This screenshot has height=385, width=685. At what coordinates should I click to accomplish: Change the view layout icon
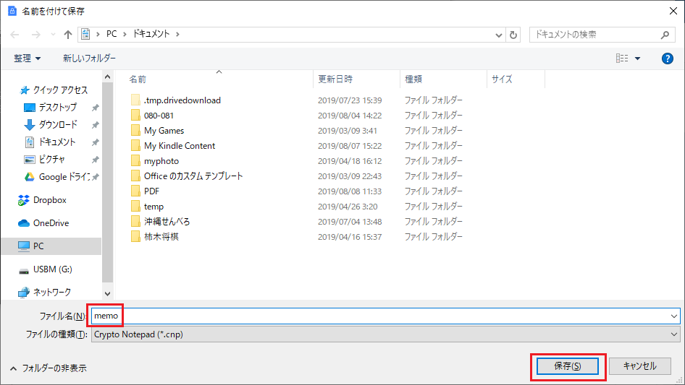coord(622,58)
